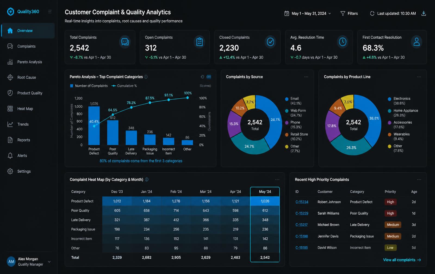The image size is (435, 274).
Task: Toggle Cumulative % legend series
Action: [x=124, y=86]
